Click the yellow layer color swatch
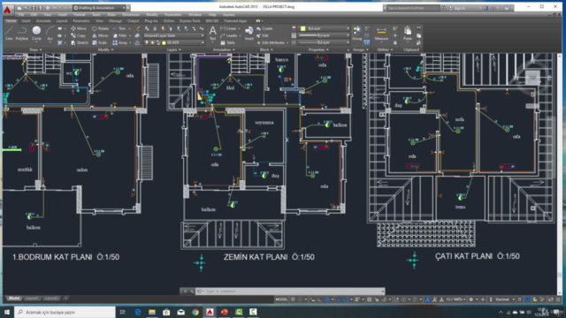 pos(164,42)
